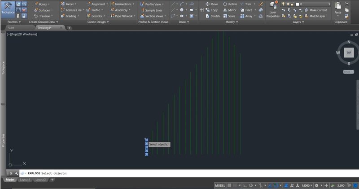359x189 pixels.
Task: Toggle object snap tracking in status bar
Action: click(x=271, y=185)
